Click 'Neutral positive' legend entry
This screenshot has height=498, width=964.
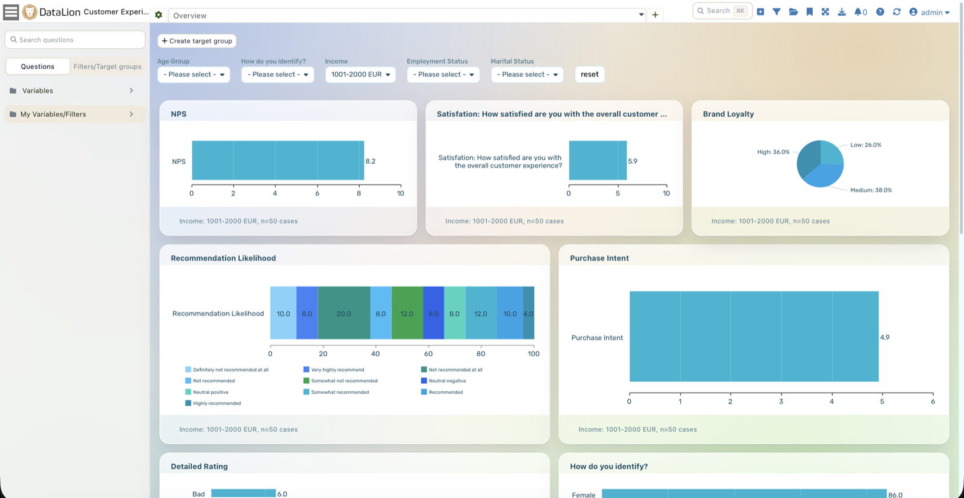pyautogui.click(x=207, y=392)
